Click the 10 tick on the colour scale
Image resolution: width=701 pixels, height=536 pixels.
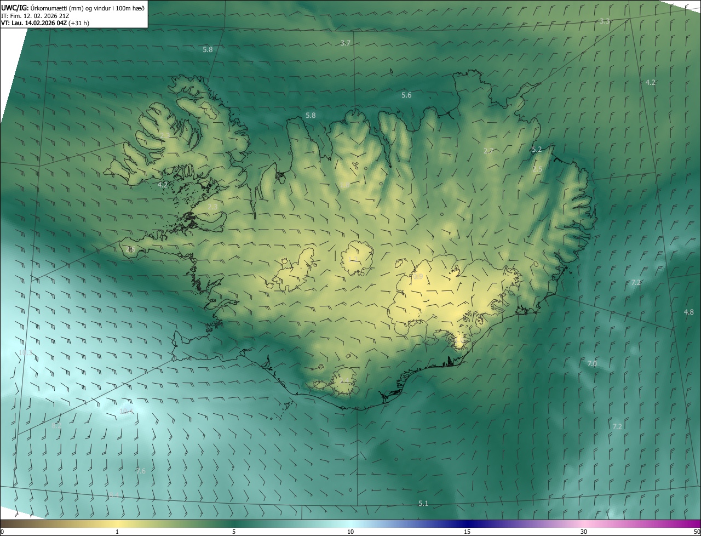350,532
